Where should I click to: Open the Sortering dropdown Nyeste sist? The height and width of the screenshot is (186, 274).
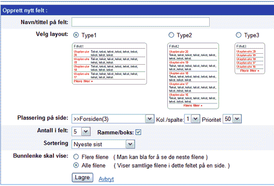click(x=103, y=144)
